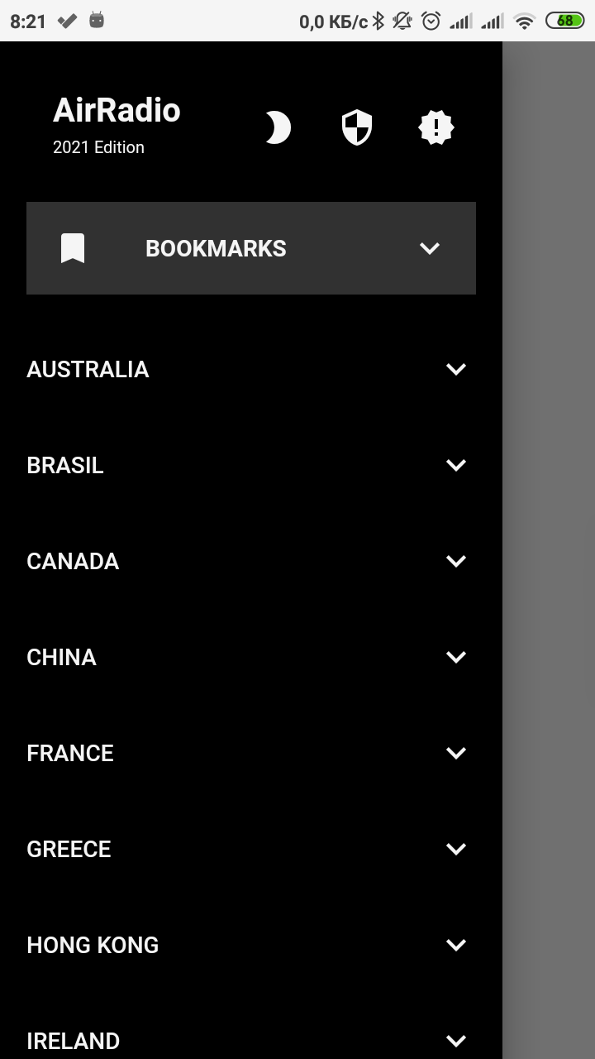Viewport: 595px width, 1059px height.
Task: Expand the Bookmarks section chevron
Action: click(x=429, y=248)
